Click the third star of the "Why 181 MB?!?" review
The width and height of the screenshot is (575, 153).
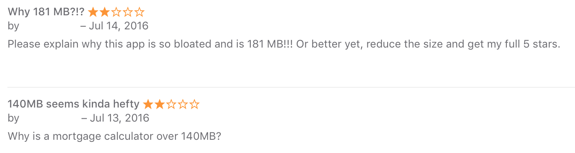click(116, 12)
